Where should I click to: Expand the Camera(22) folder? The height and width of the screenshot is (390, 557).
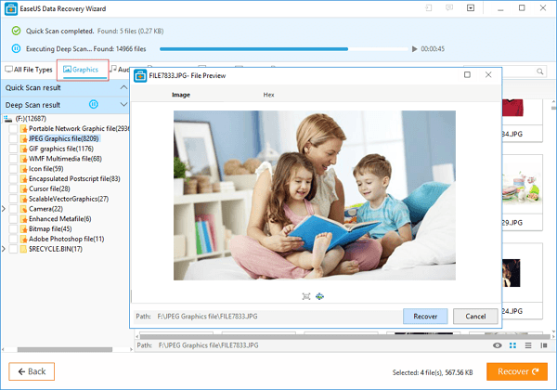pyautogui.click(x=4, y=208)
